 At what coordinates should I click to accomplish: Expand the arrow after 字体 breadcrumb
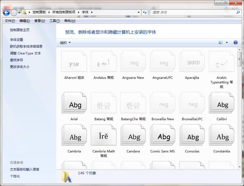(92, 12)
